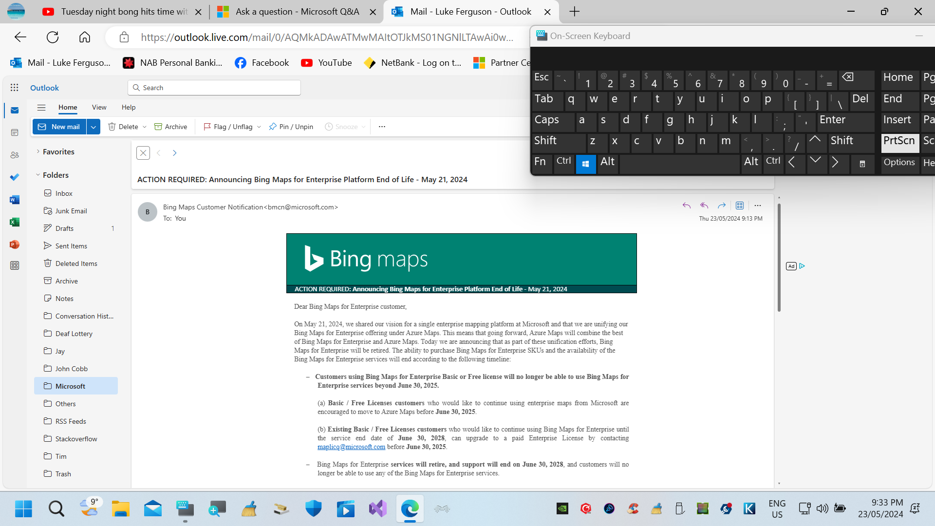935x526 pixels.
Task: Open the more options menu in ribbon
Action: 382,127
